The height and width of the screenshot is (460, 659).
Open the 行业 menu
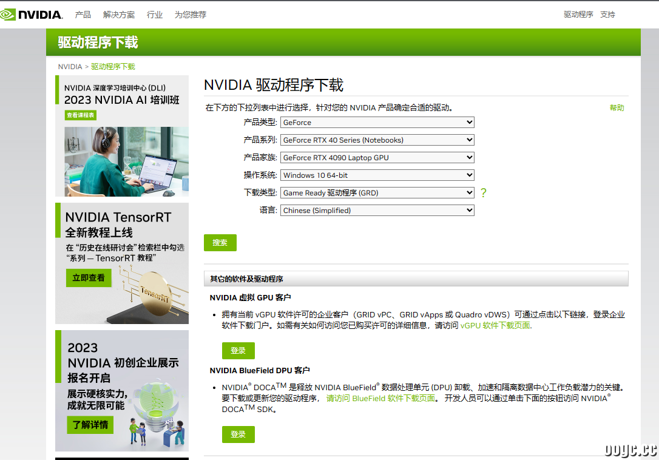tap(155, 15)
